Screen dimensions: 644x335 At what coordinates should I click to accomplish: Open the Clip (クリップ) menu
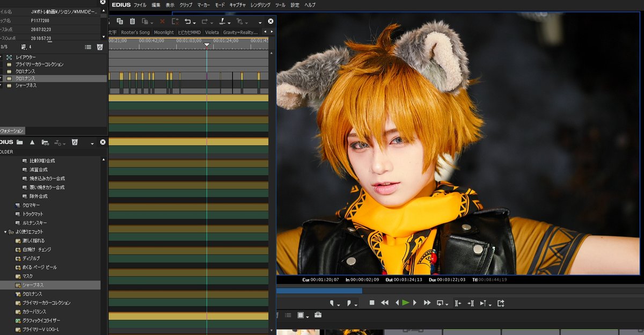186,5
